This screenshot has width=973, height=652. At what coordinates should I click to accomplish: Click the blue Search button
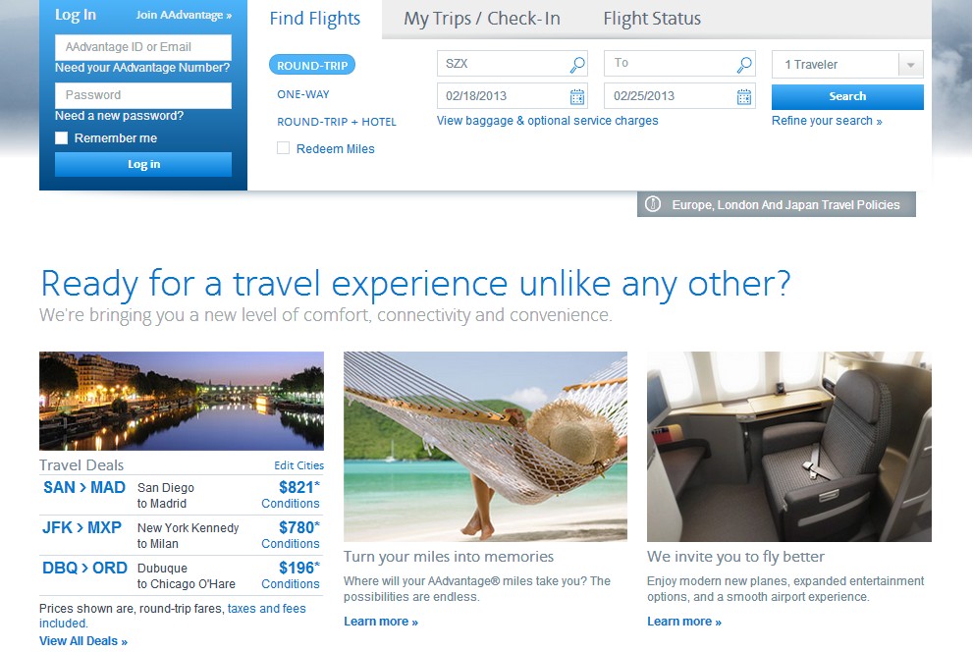(x=847, y=96)
